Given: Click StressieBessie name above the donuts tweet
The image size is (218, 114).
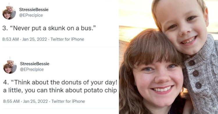Looking at the screenshot, I should 35,64.
